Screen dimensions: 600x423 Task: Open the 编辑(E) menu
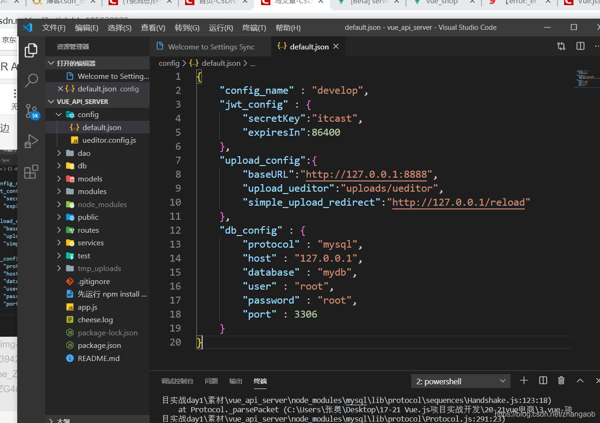coord(87,28)
